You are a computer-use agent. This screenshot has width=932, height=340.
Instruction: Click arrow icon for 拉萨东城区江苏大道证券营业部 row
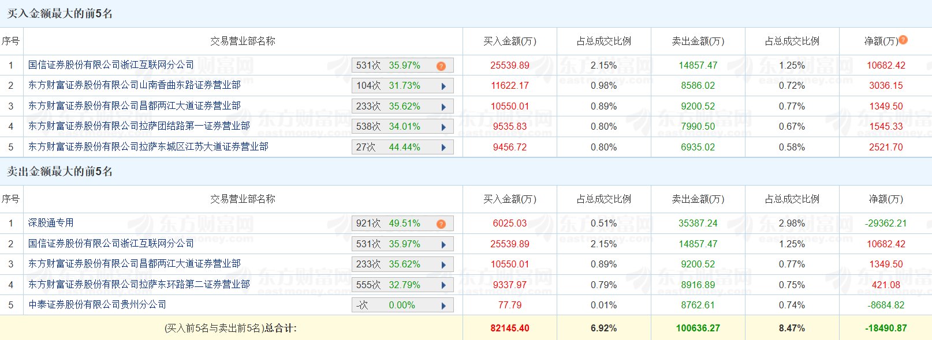tap(443, 148)
